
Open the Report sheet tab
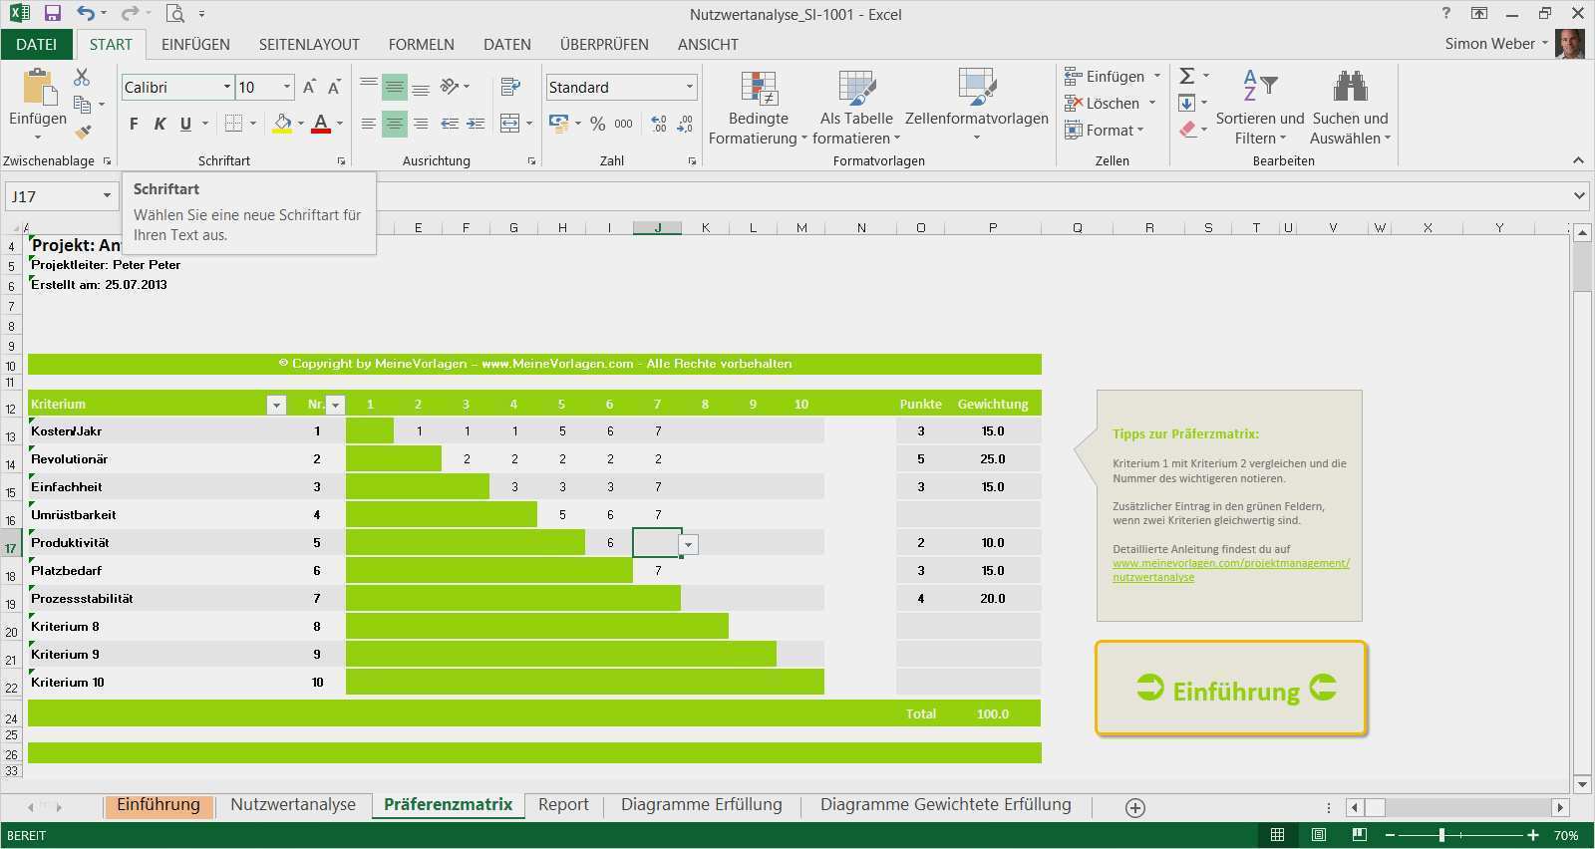pyautogui.click(x=563, y=805)
